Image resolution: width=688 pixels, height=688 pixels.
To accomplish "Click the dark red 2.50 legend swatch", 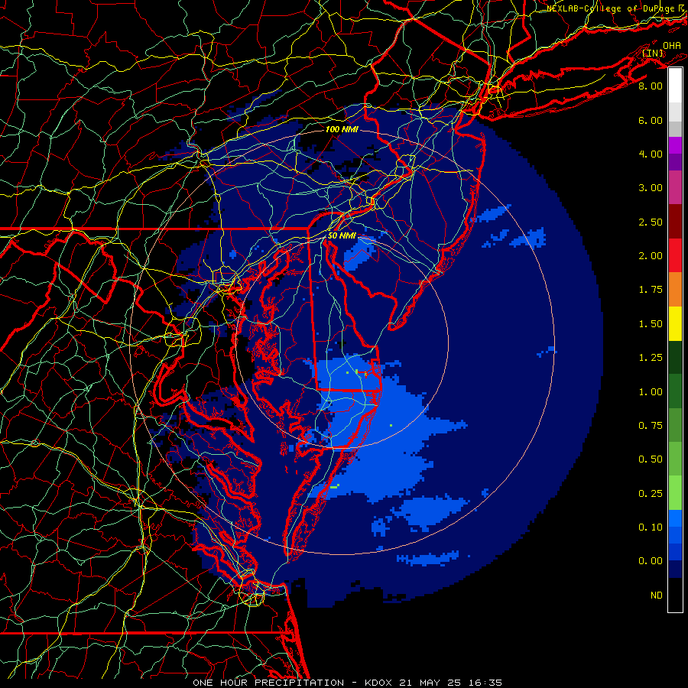I will (x=675, y=222).
